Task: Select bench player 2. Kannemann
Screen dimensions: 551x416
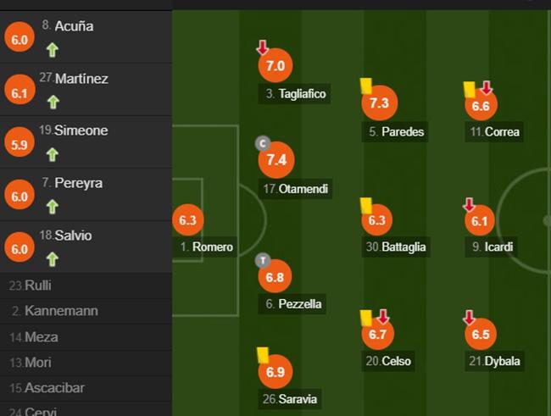Action: pyautogui.click(x=86, y=311)
